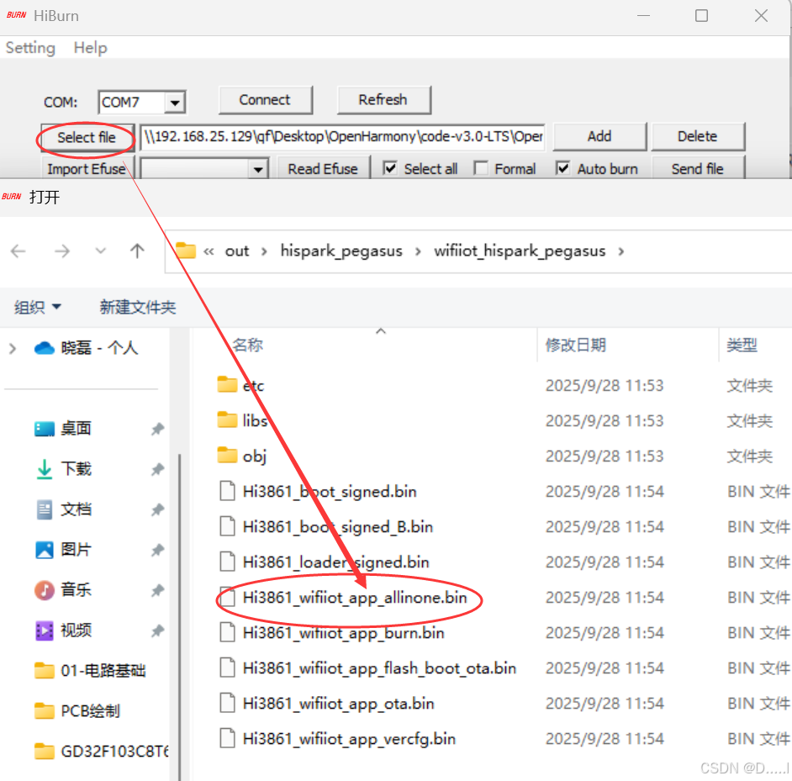
Task: Click the hispark_pegasus breadcrumb segment
Action: [x=341, y=251]
